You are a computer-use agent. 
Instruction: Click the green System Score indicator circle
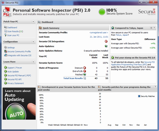click(102, 12)
